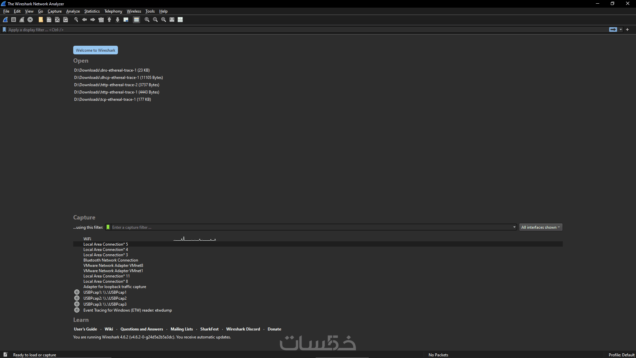Image resolution: width=636 pixels, height=358 pixels.
Task: Expand the All interfaces shown dropdown
Action: click(x=541, y=227)
